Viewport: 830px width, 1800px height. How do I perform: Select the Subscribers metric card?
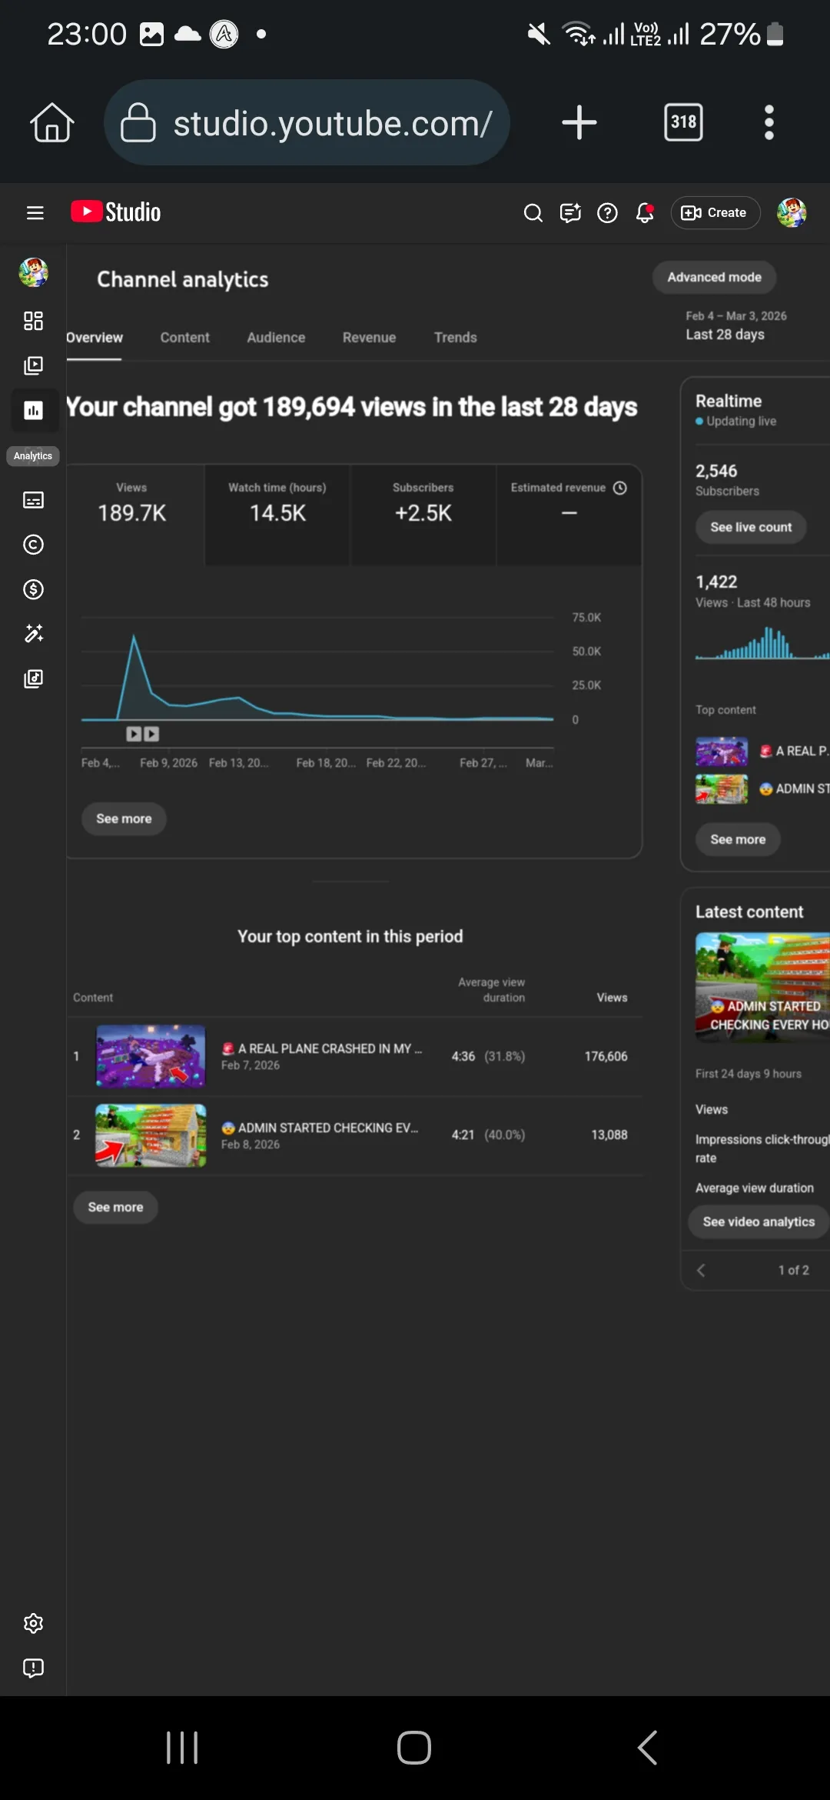tap(423, 515)
